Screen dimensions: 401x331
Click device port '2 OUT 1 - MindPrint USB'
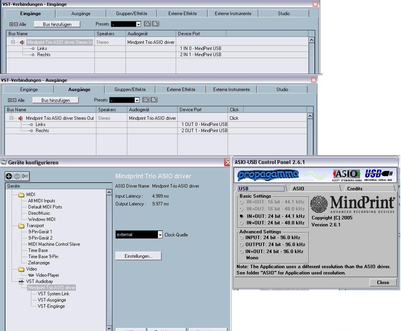click(x=204, y=131)
